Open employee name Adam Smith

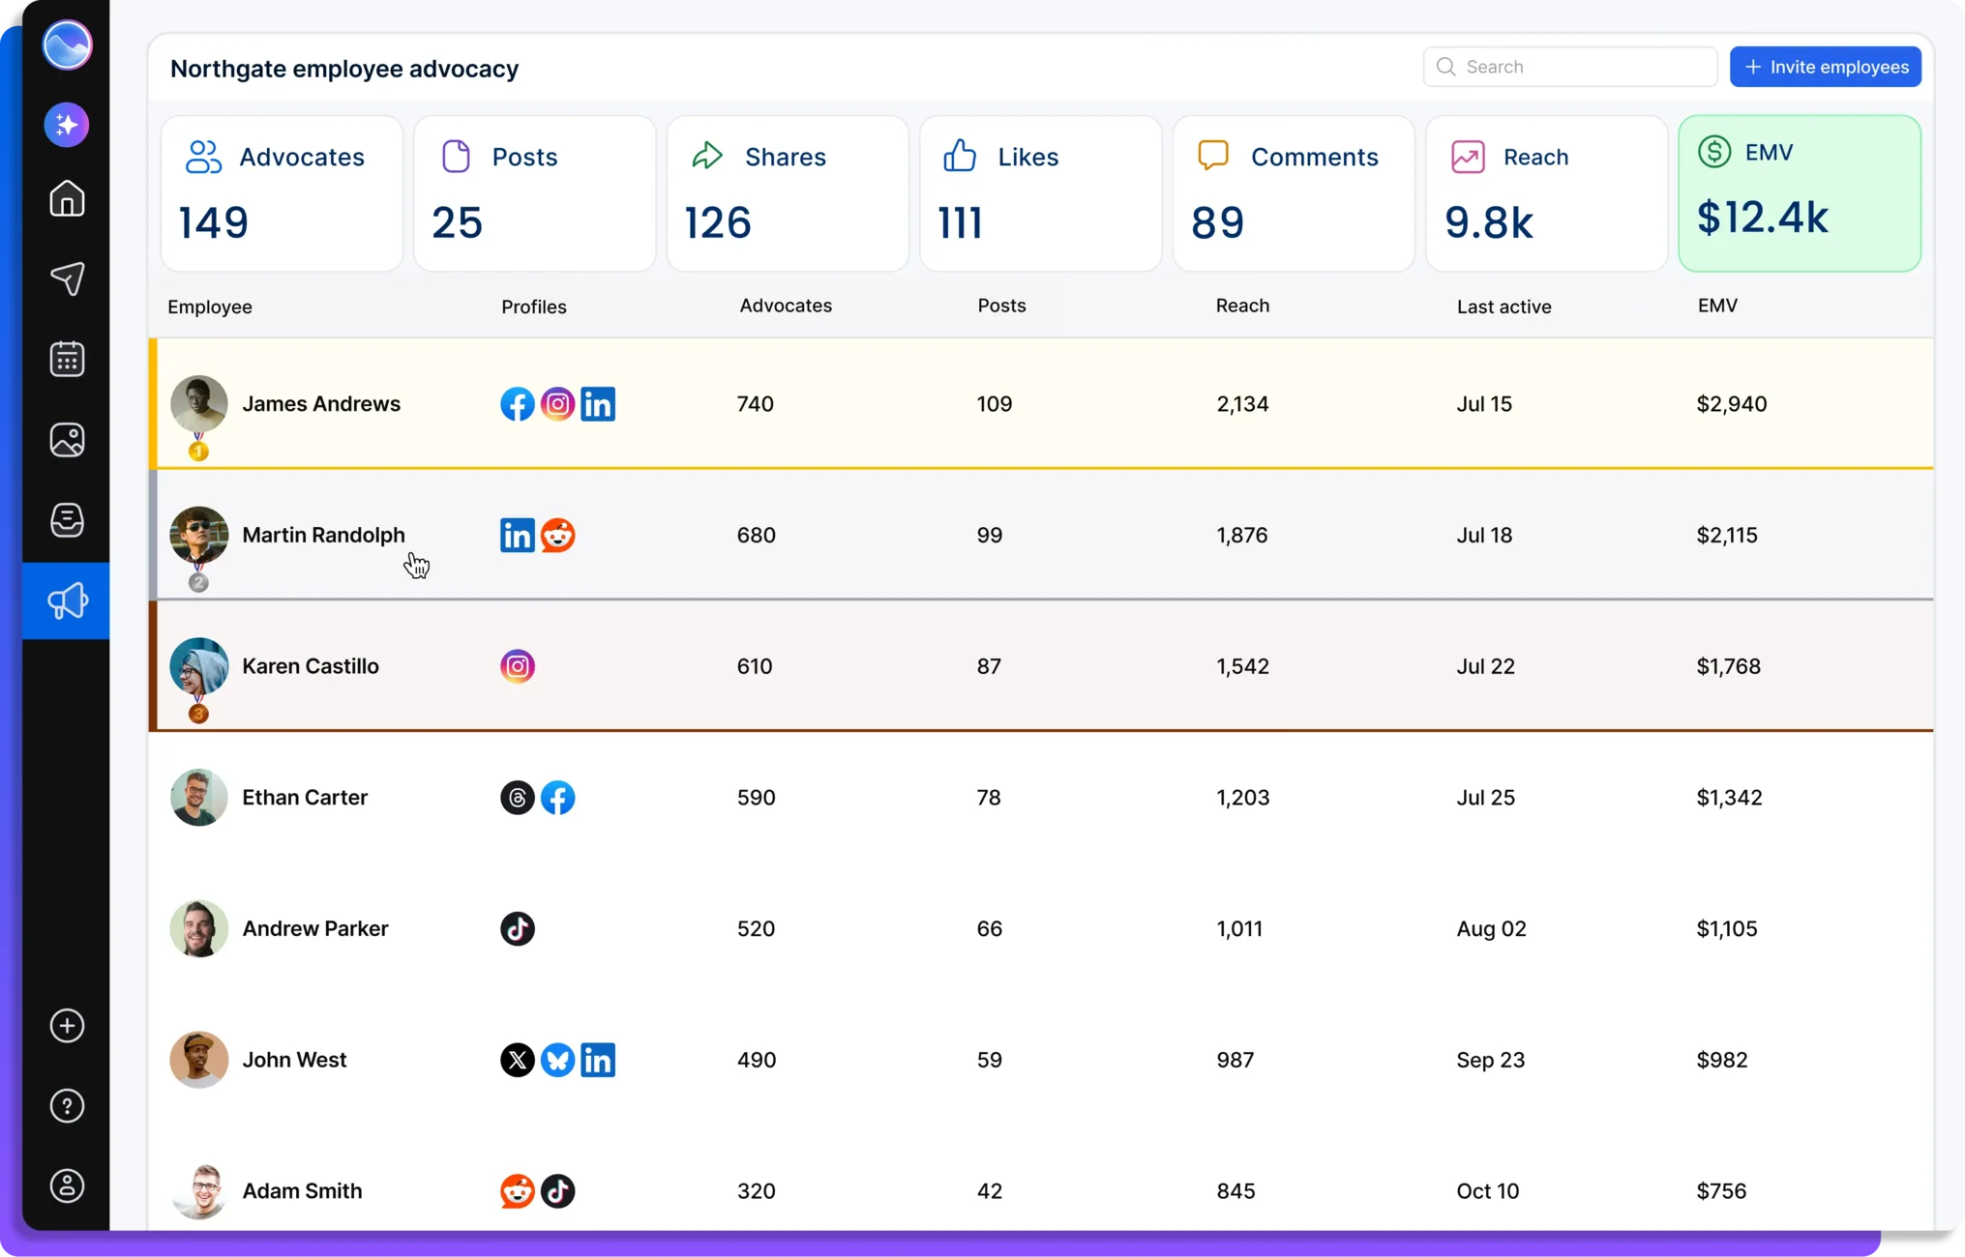302,1191
